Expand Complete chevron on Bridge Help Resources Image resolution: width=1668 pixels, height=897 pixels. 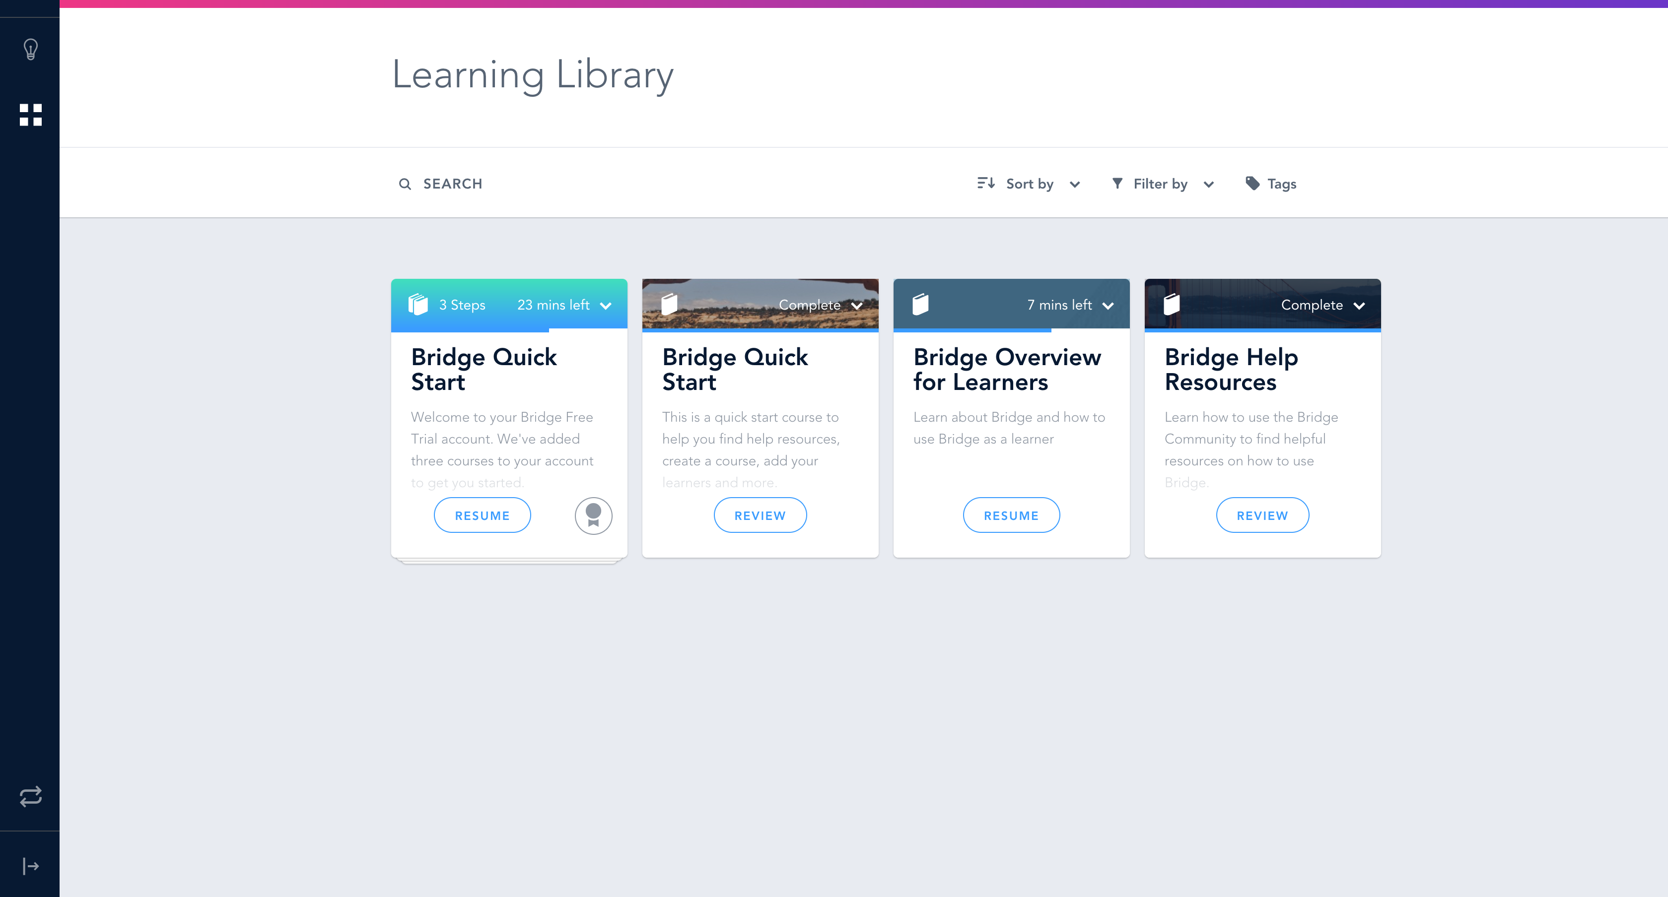(x=1359, y=306)
